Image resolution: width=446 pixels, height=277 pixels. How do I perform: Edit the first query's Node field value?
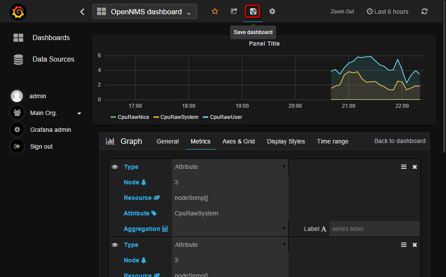[230, 182]
